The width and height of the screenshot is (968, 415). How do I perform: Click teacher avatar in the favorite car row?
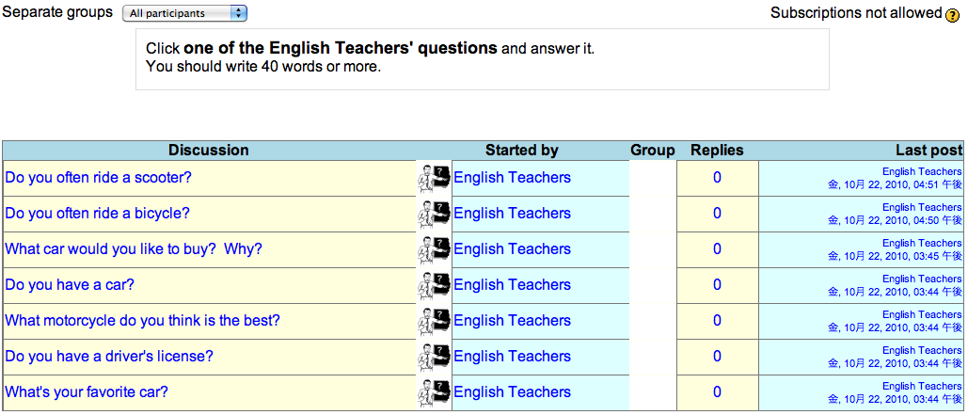click(x=434, y=393)
